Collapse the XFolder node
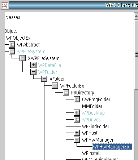This screenshot has height=160, width=138. (x=44, y=79)
